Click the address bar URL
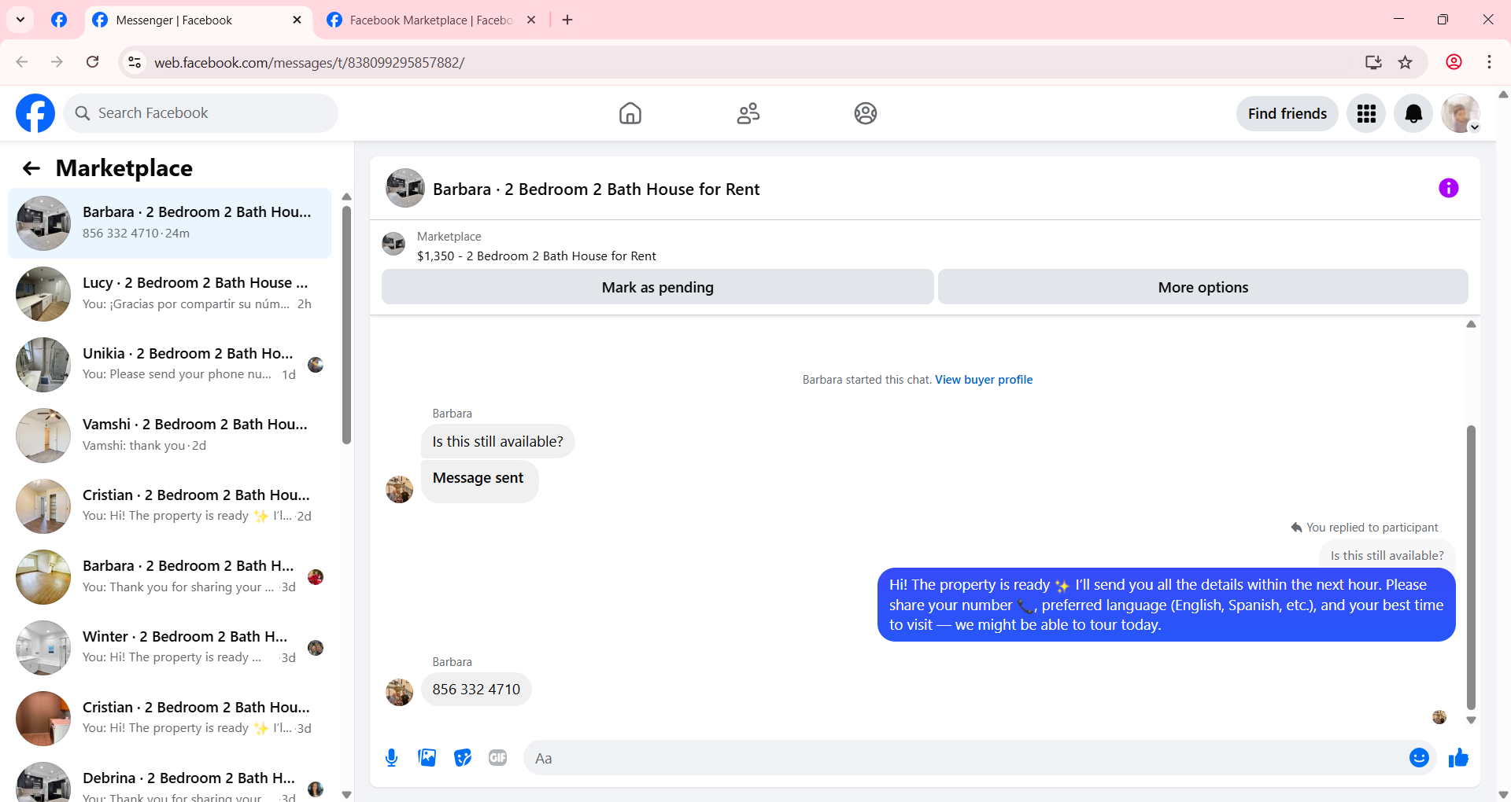Screen dimensions: 1511x802 [x=309, y=63]
